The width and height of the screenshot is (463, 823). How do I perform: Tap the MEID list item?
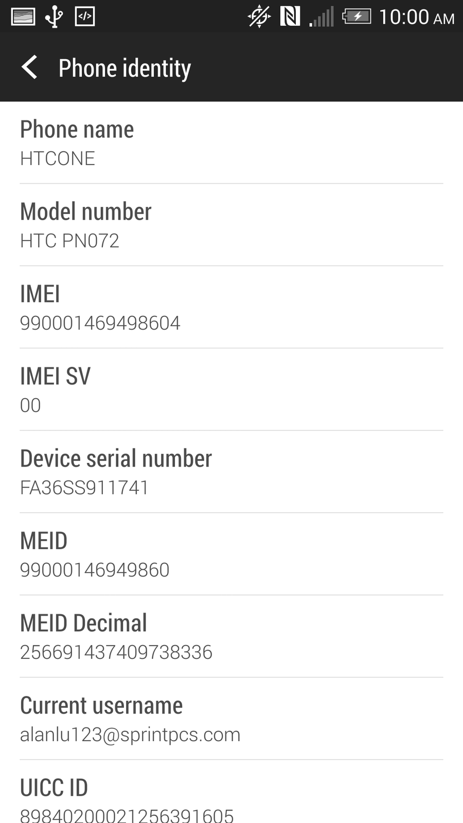click(232, 554)
